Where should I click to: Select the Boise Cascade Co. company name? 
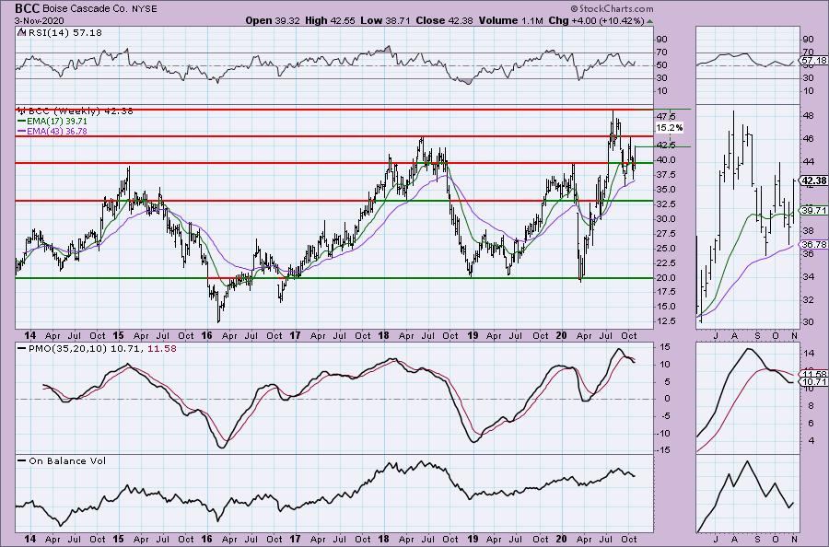[x=84, y=9]
